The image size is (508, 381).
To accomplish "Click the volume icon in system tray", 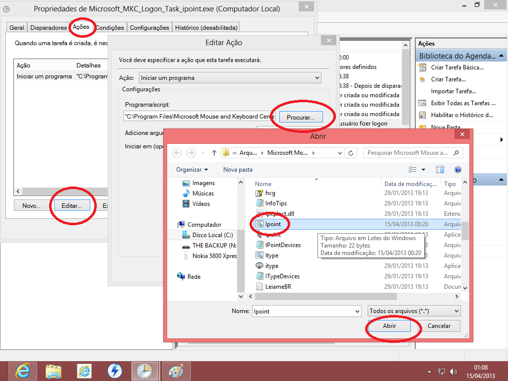I will pyautogui.click(x=453, y=372).
